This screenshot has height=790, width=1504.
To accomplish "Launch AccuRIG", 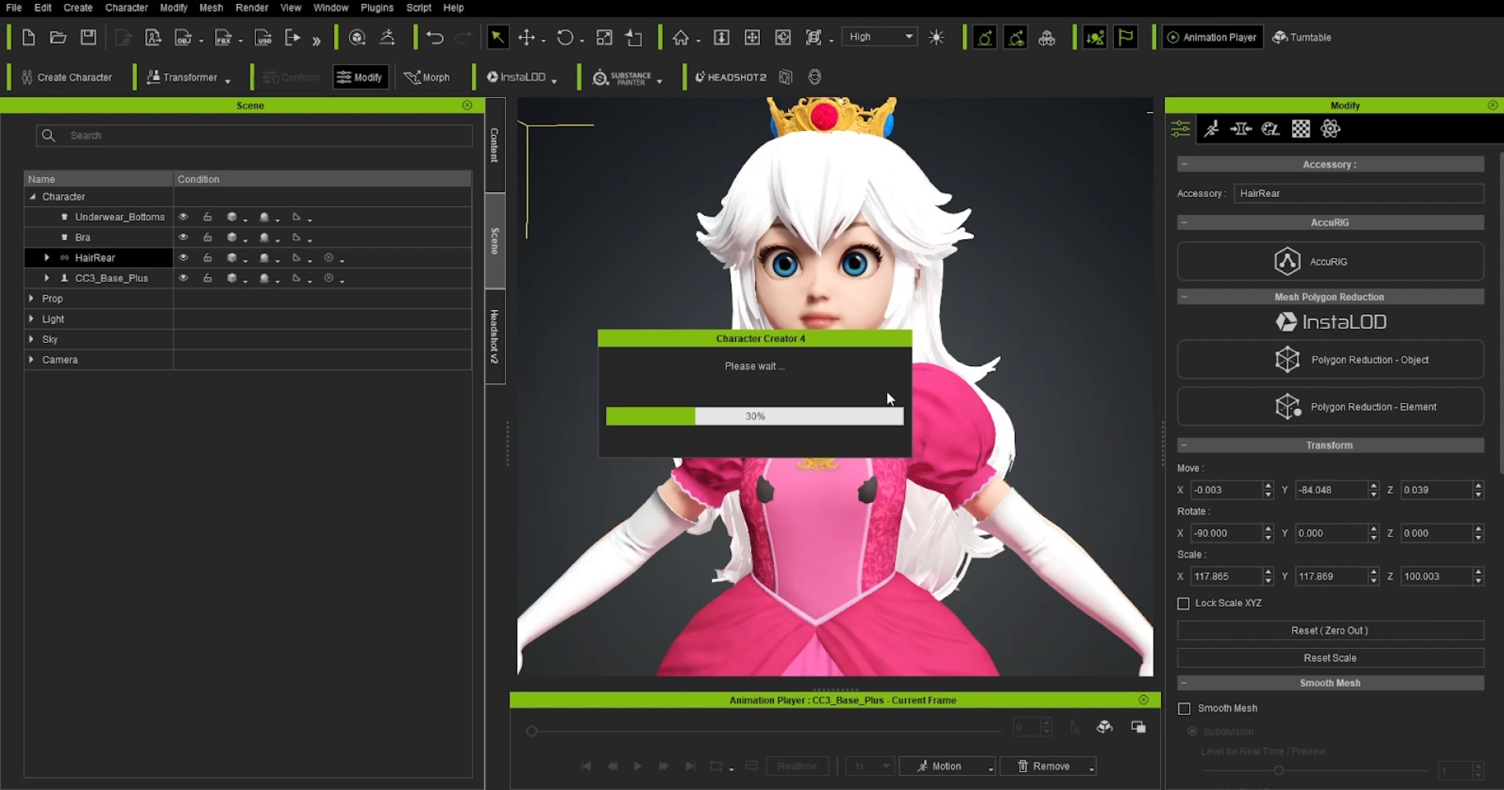I will 1330,261.
